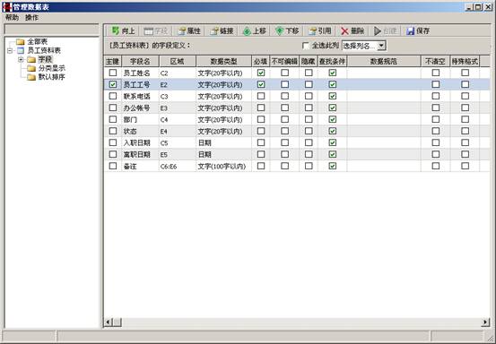This screenshot has height=344, width=496.
Task: Click the disabled 创建 toolbar button
Action: pos(386,31)
